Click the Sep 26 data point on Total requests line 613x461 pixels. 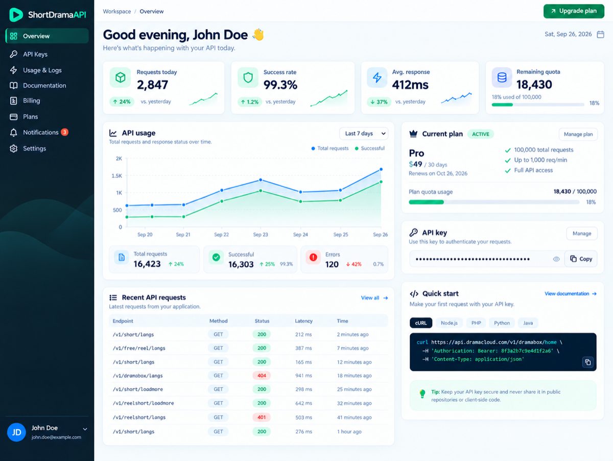point(381,169)
